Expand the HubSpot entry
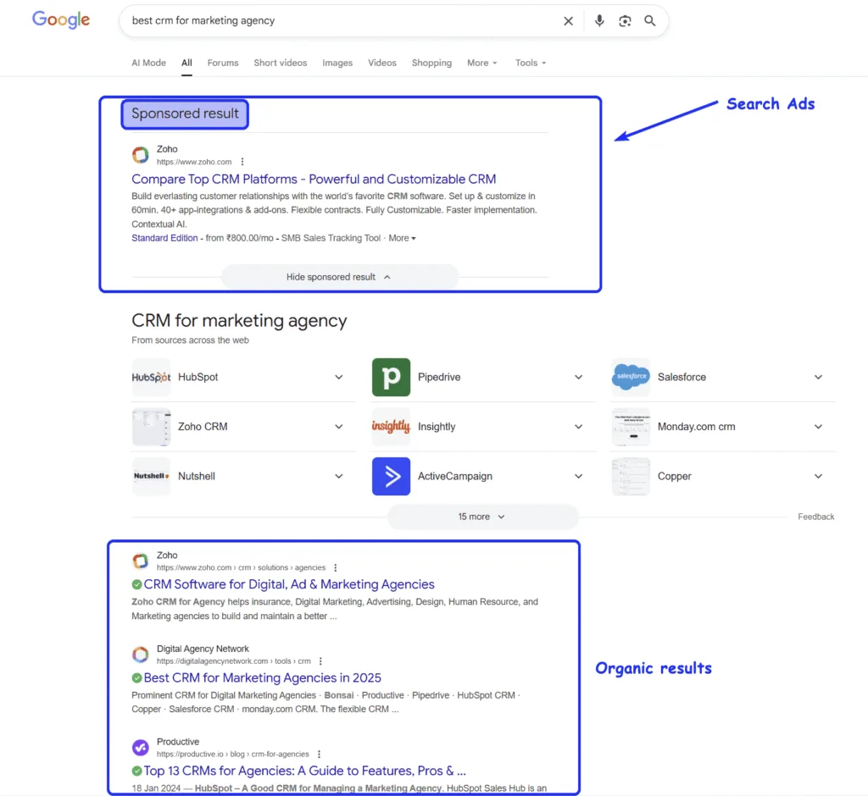Image resolution: width=868 pixels, height=796 pixels. pyautogui.click(x=339, y=378)
